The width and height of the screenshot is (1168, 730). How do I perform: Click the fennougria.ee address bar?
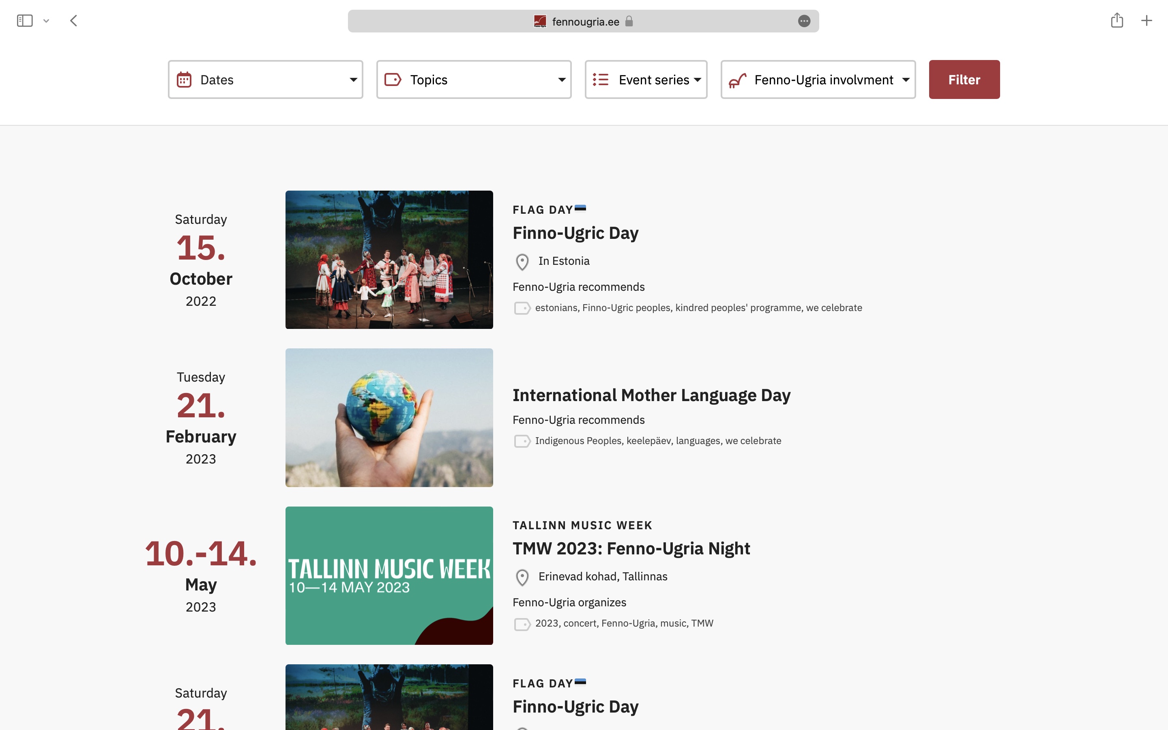tap(583, 21)
